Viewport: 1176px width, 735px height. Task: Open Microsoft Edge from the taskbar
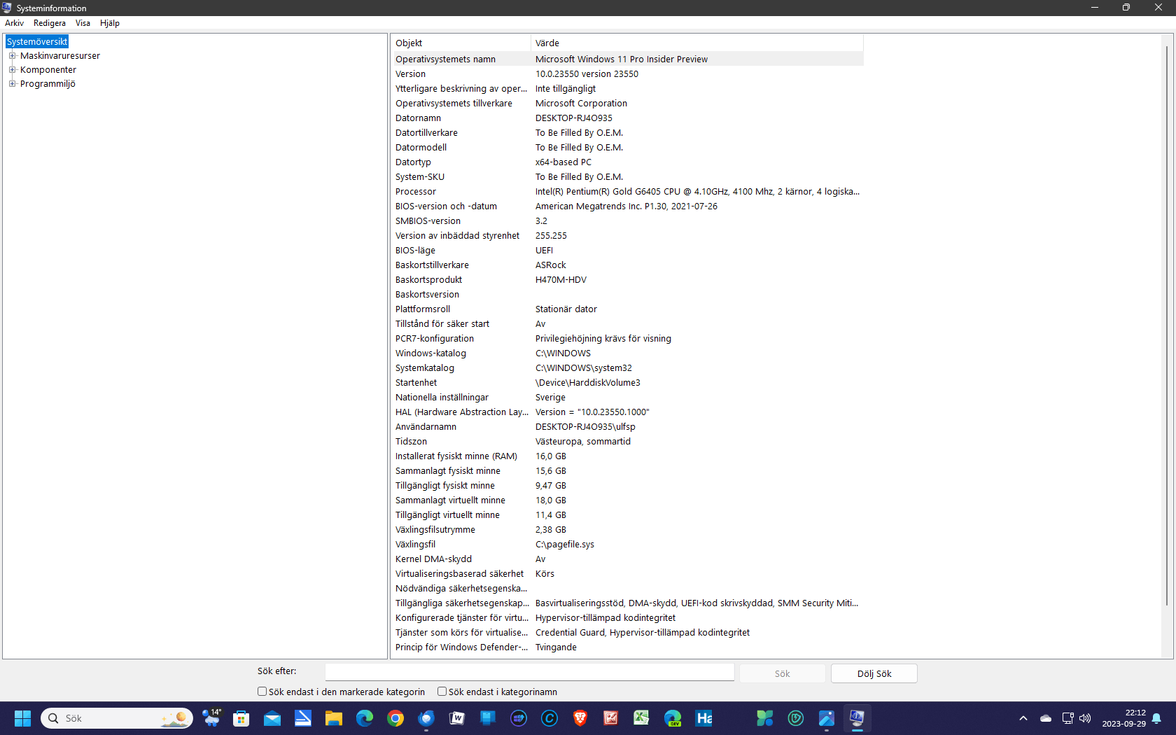[x=365, y=718]
